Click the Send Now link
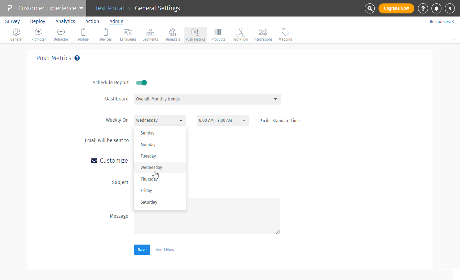Screen dimensions: 460x280 (x=165, y=250)
